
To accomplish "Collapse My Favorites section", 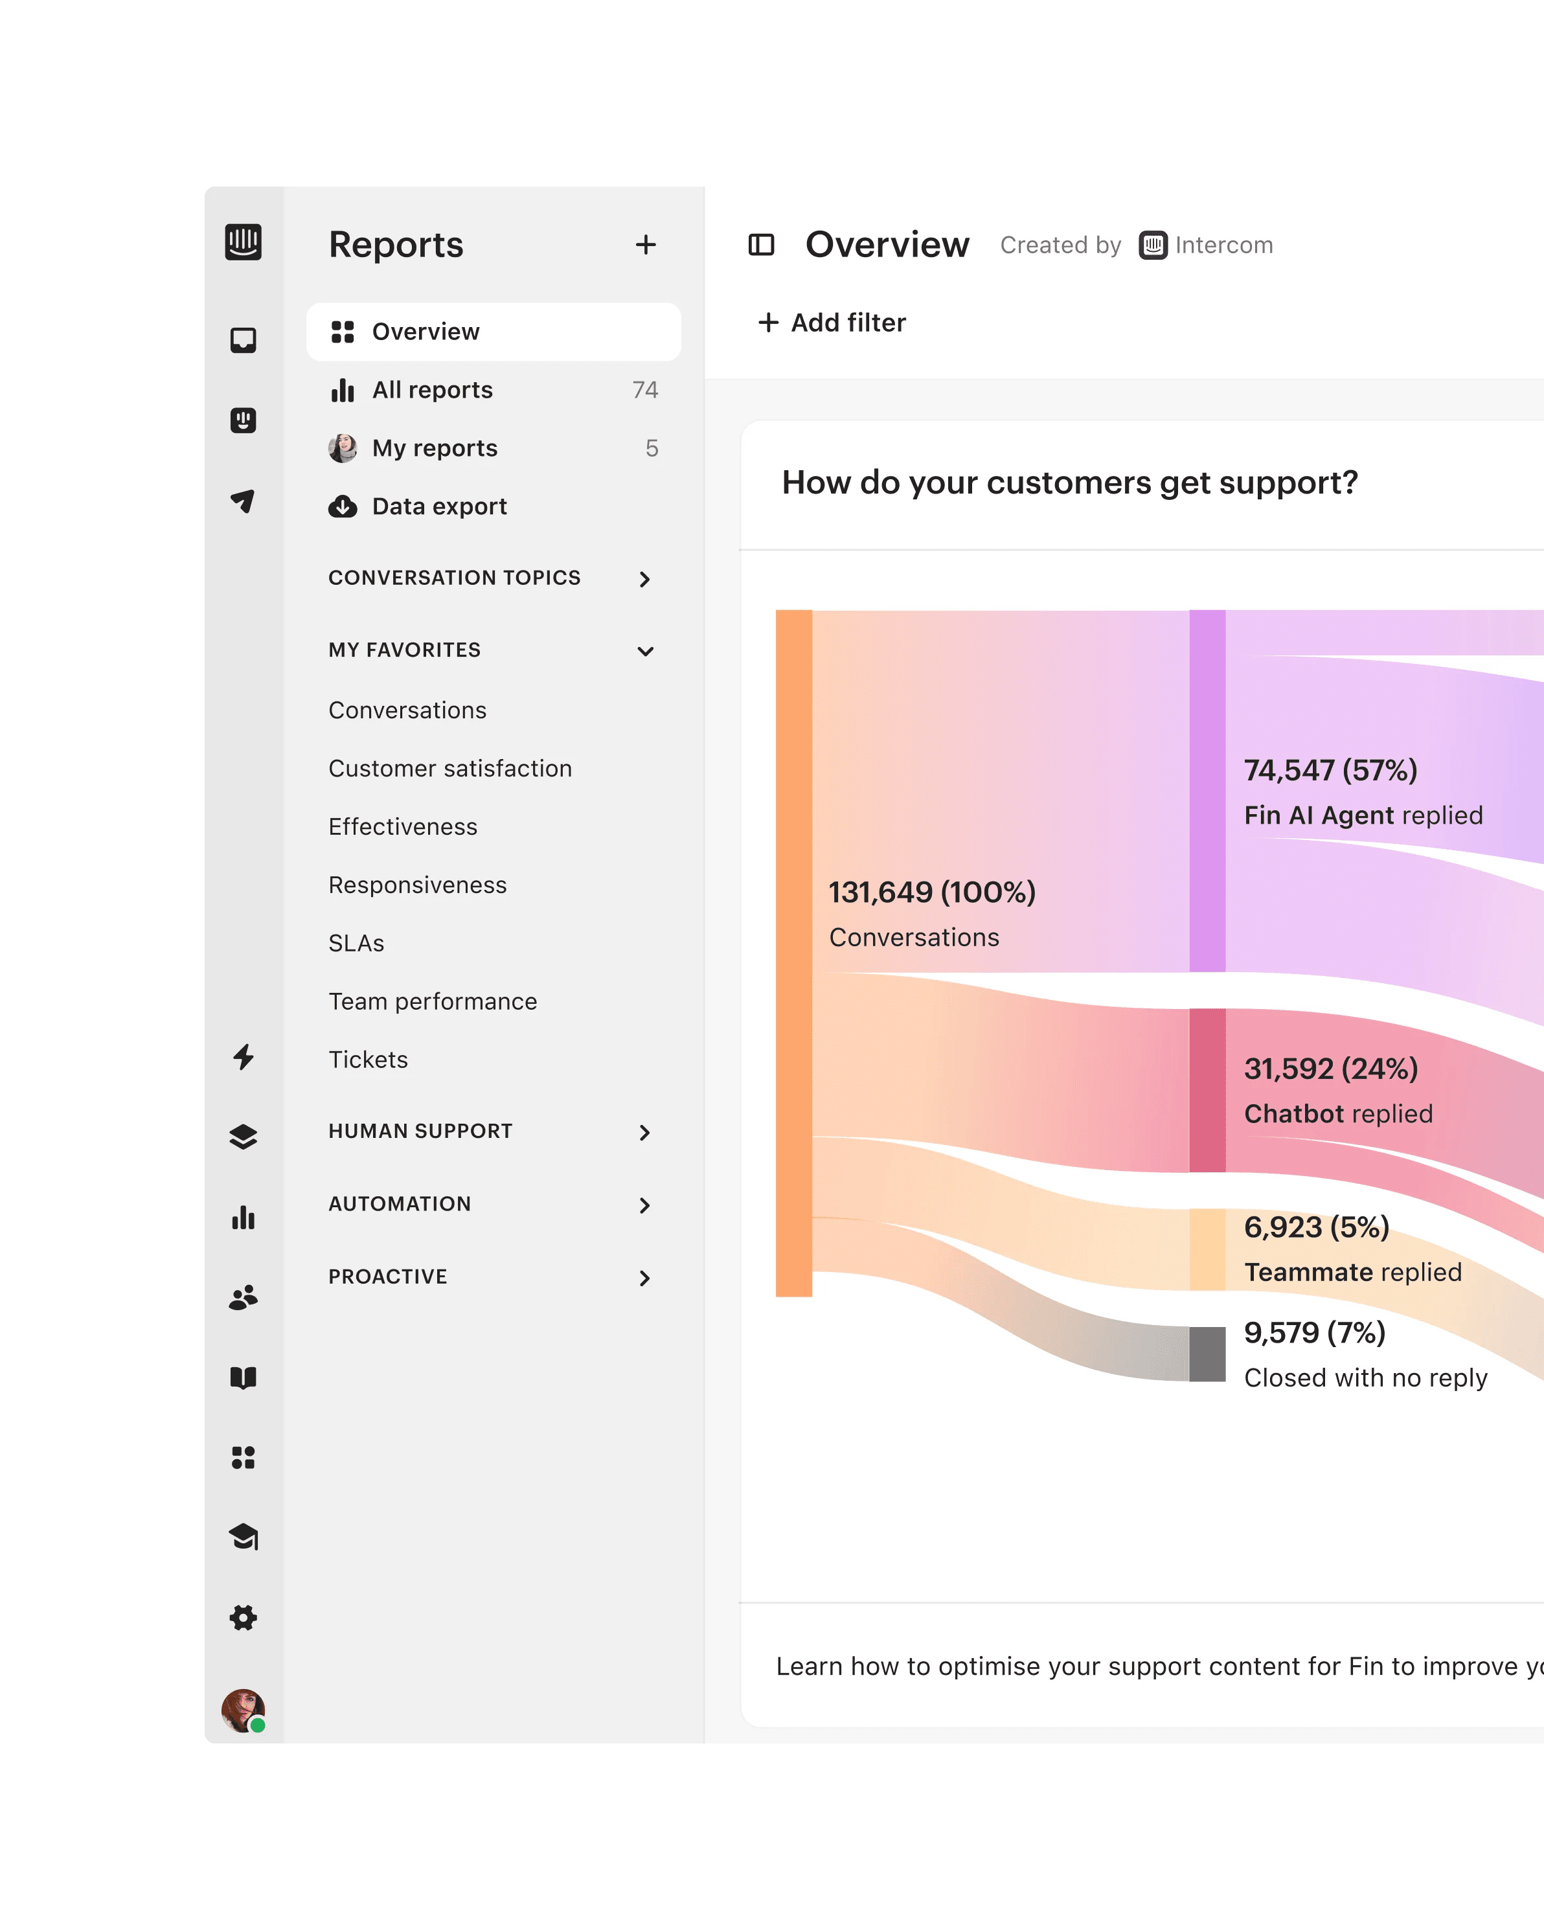I will (493, 651).
